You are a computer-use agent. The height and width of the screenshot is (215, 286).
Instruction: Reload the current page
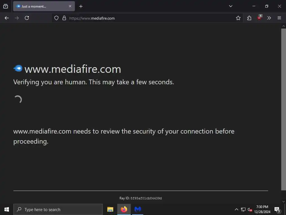(x=27, y=18)
